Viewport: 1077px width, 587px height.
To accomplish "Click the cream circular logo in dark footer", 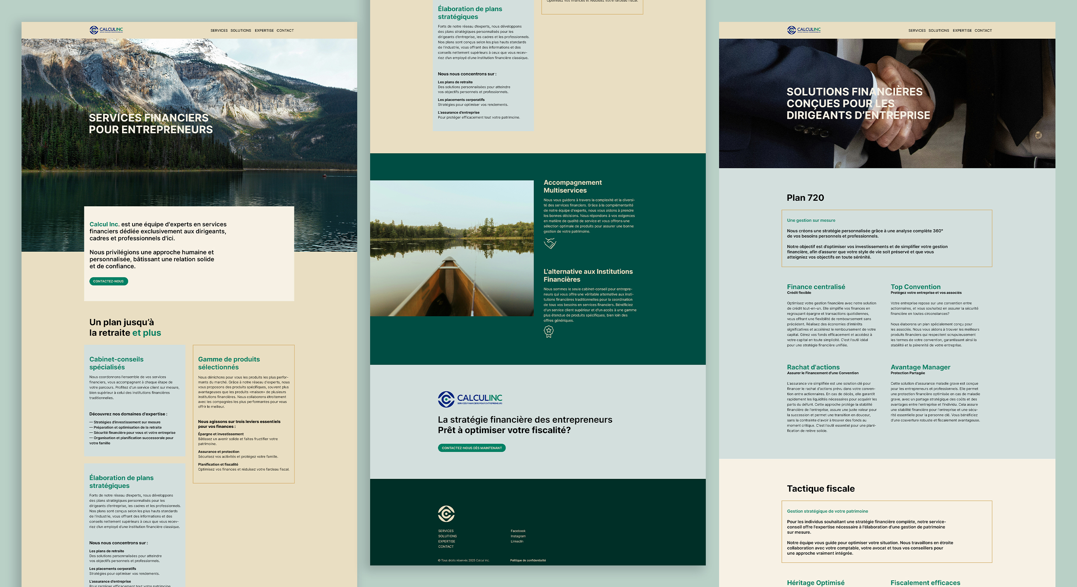I will (x=446, y=513).
